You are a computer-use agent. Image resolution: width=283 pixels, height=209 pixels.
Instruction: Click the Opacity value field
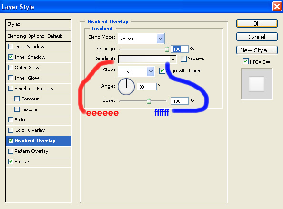tap(180, 49)
